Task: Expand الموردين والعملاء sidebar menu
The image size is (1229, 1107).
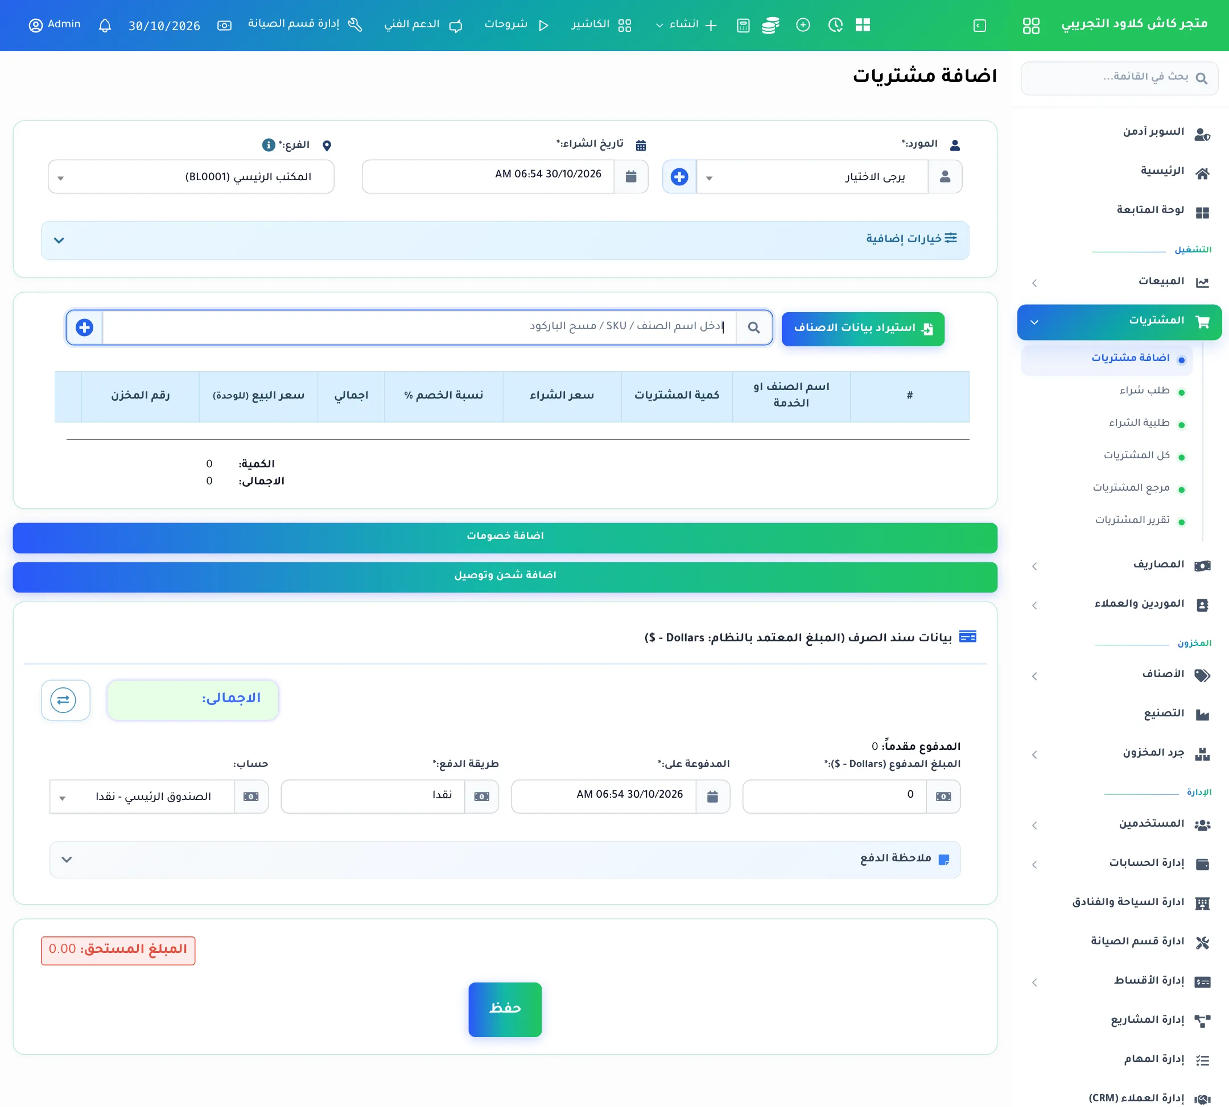Action: click(x=1119, y=604)
